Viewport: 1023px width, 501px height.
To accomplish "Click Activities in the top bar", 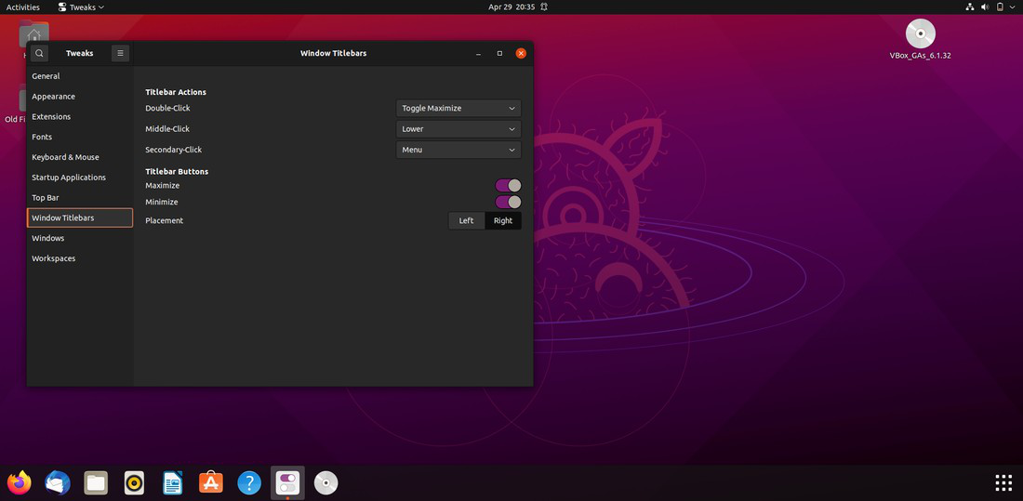I will tap(23, 7).
